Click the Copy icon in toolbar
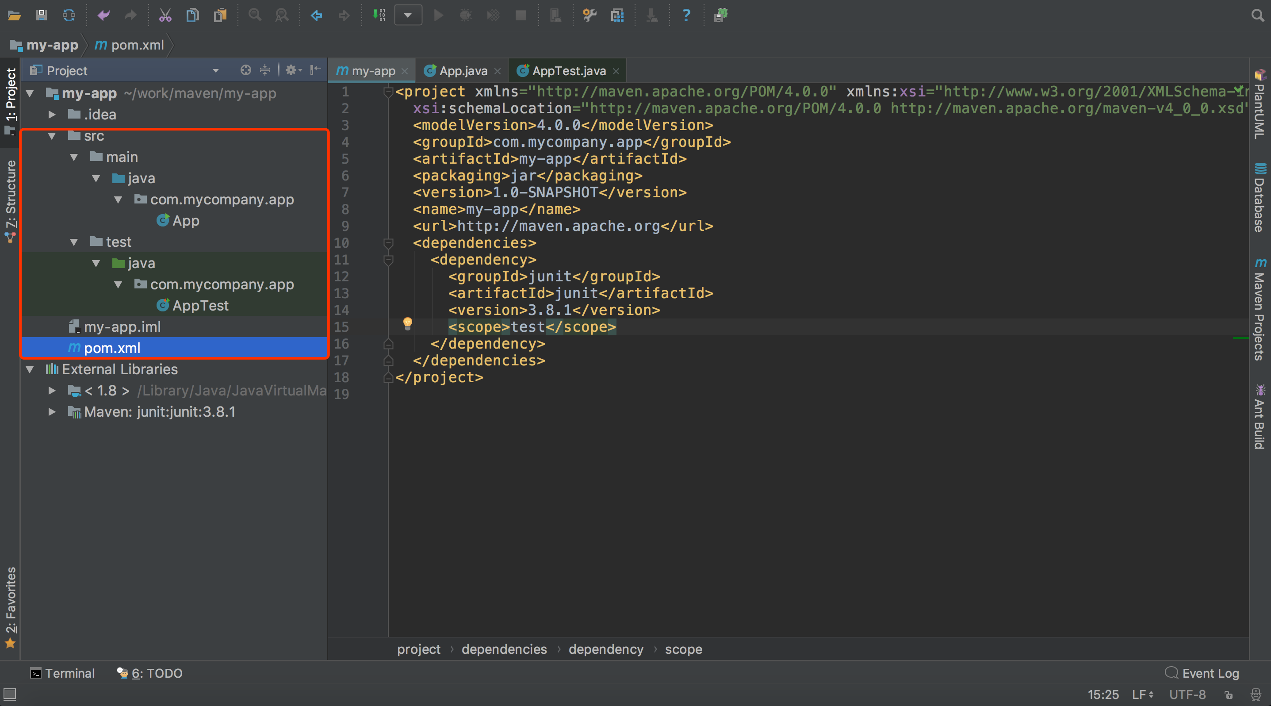 pyautogui.click(x=192, y=15)
